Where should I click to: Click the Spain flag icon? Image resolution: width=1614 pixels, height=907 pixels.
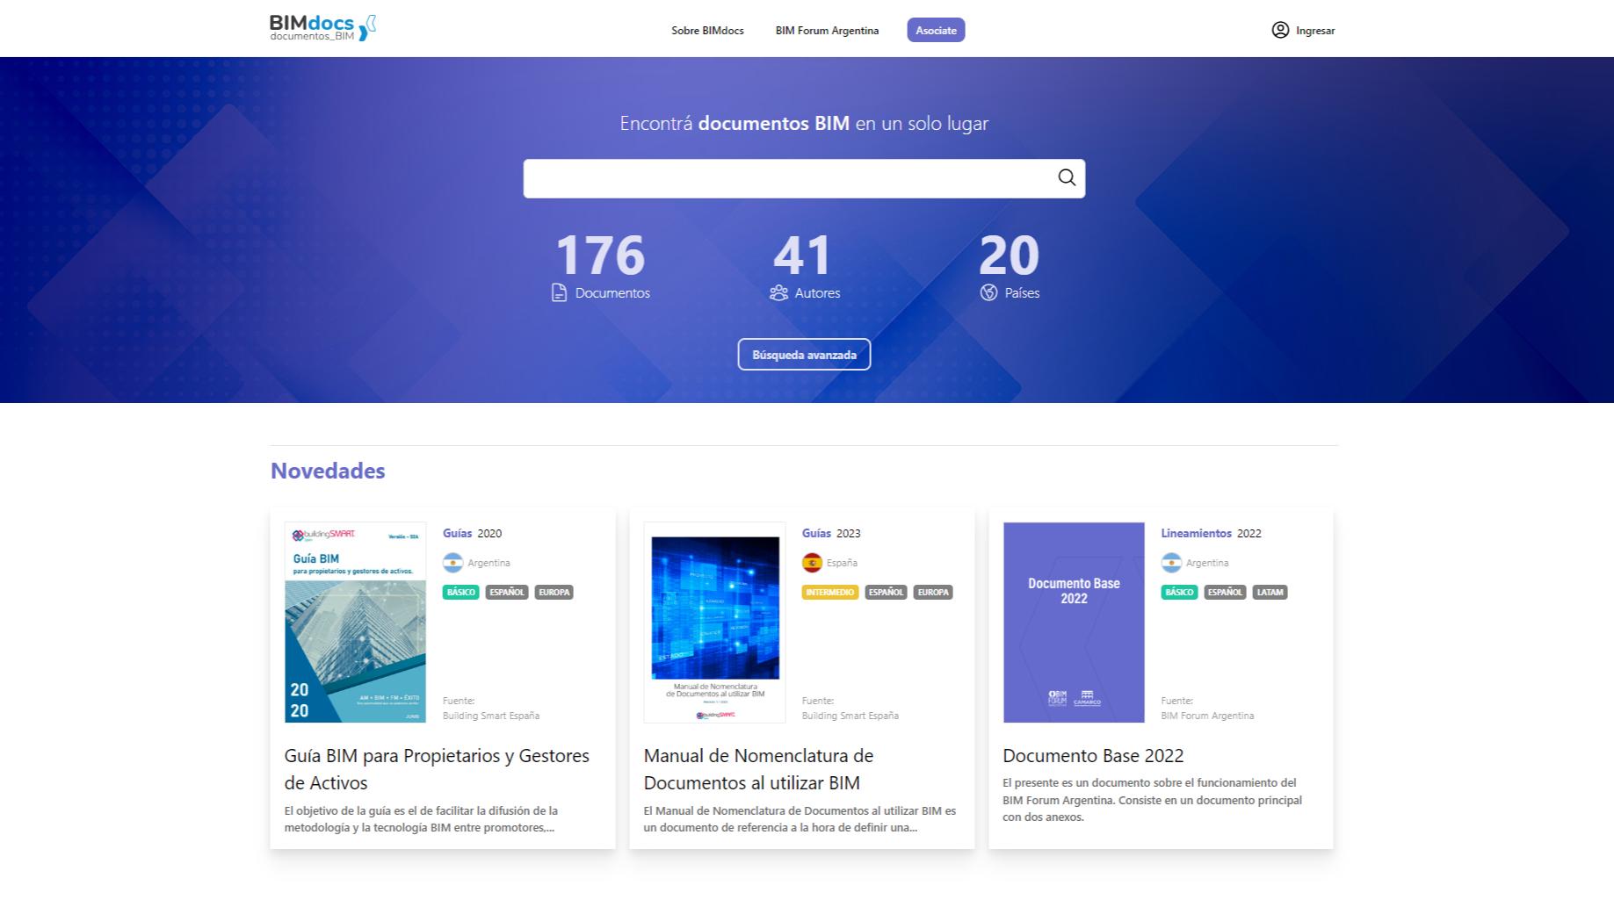click(812, 563)
